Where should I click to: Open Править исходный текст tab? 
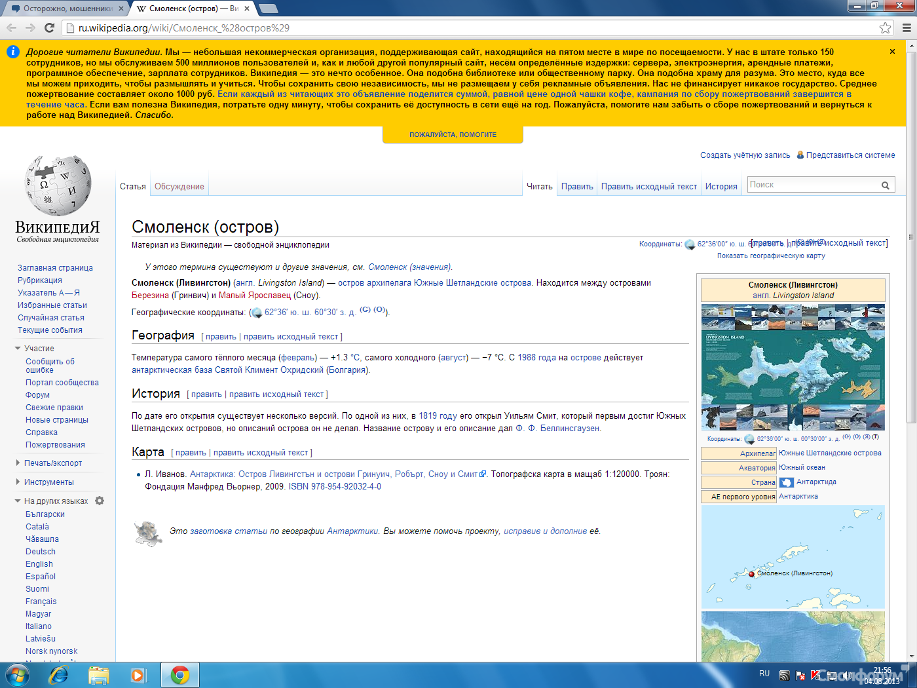[x=649, y=187]
